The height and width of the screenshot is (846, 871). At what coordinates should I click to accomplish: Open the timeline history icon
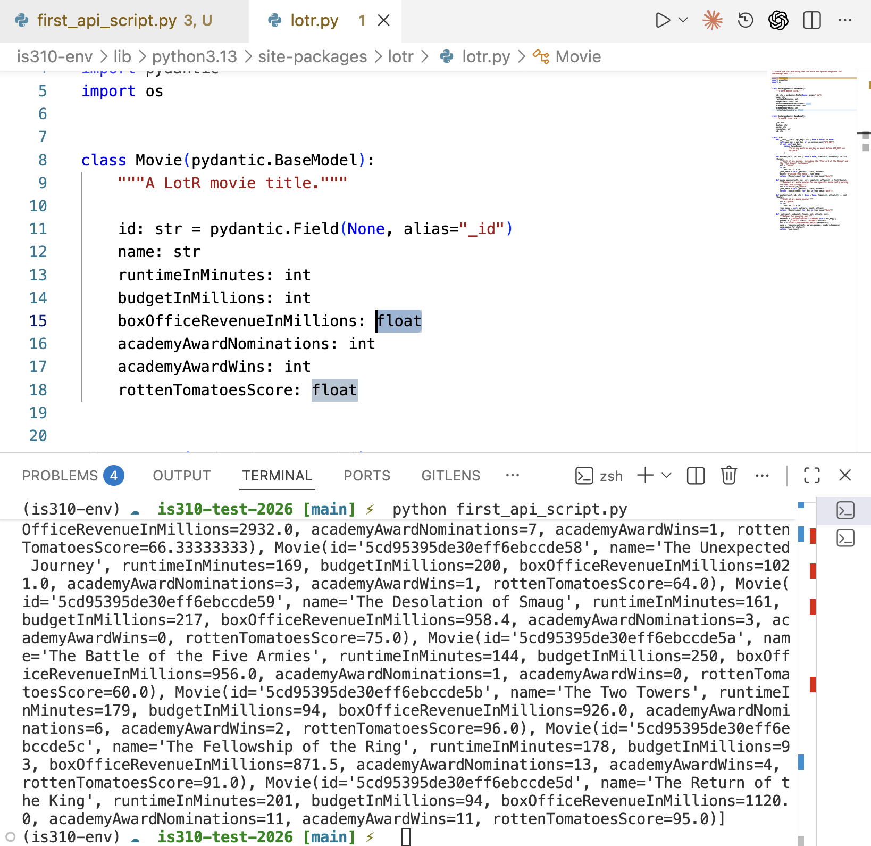pyautogui.click(x=746, y=21)
